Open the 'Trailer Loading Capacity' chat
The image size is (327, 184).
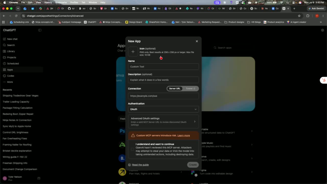[16, 102]
